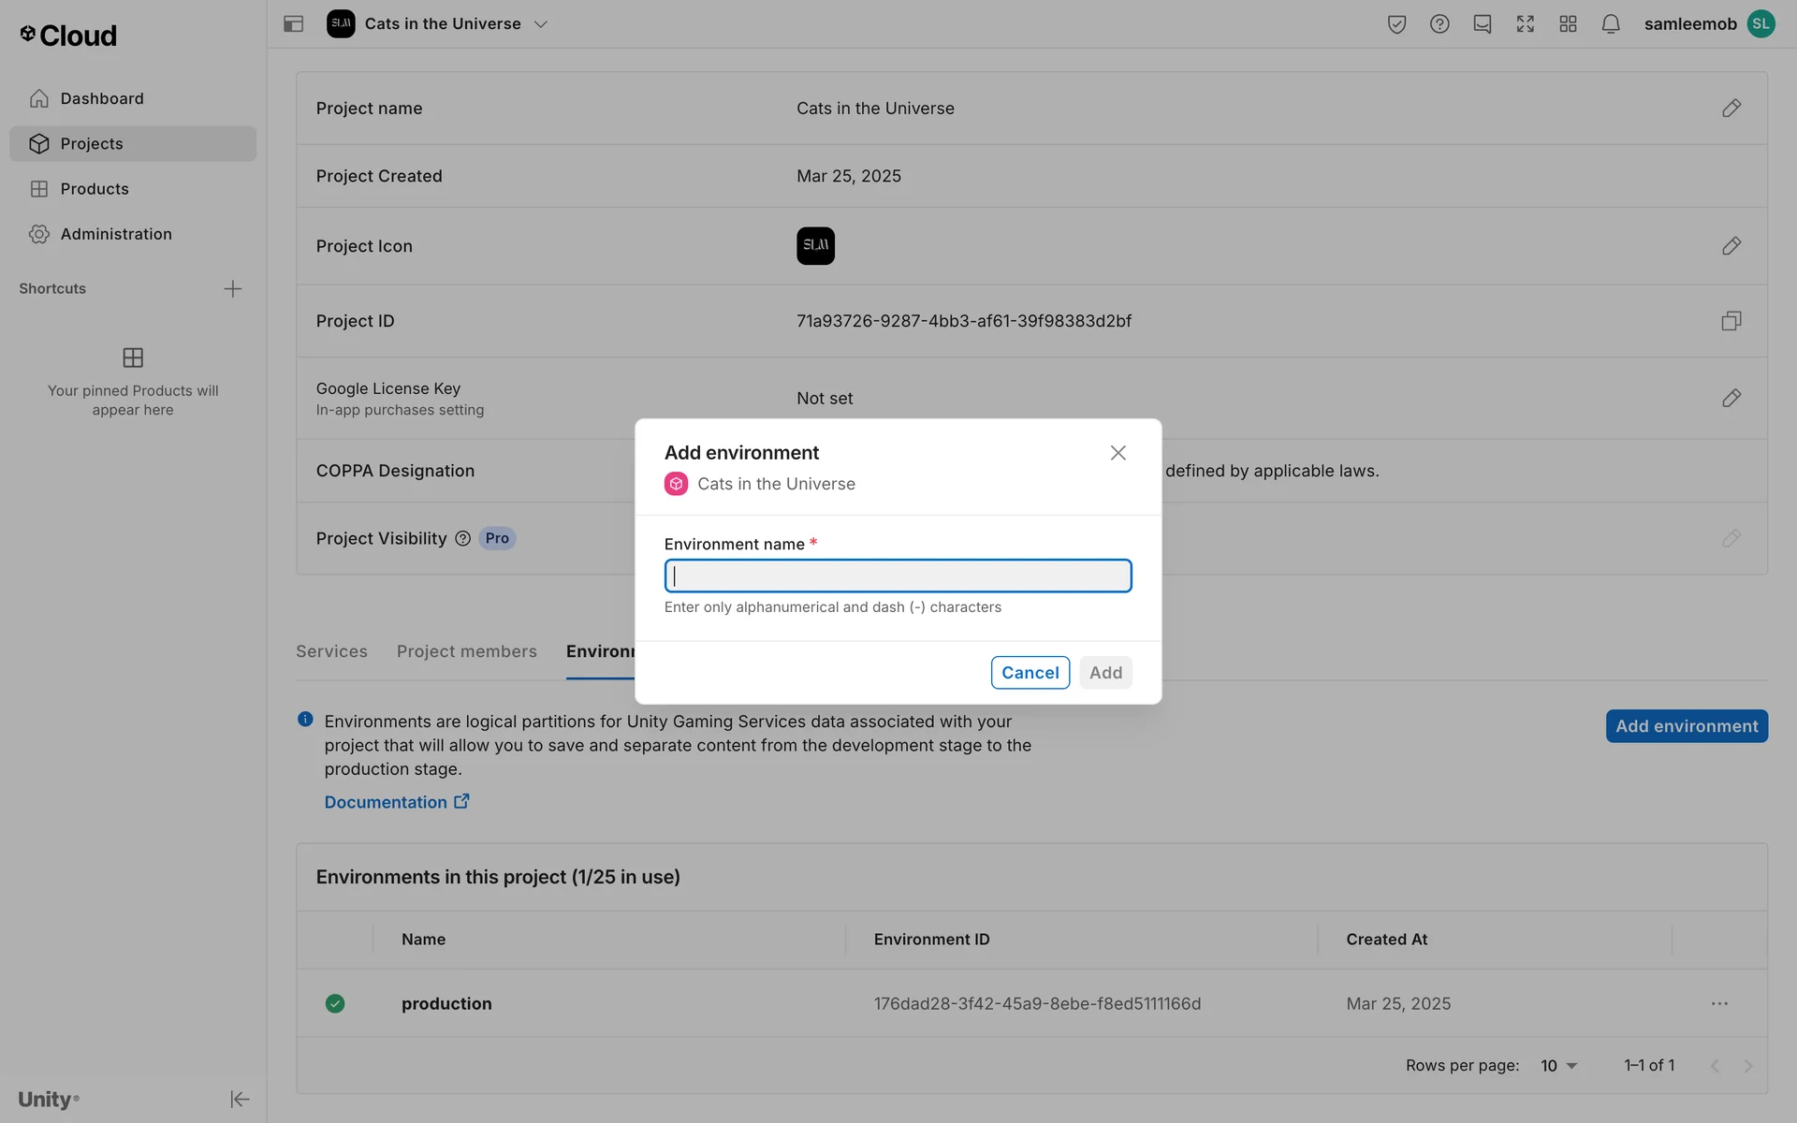Expand the Cats in the Universe project dropdown
This screenshot has height=1123, width=1797.
click(x=540, y=24)
